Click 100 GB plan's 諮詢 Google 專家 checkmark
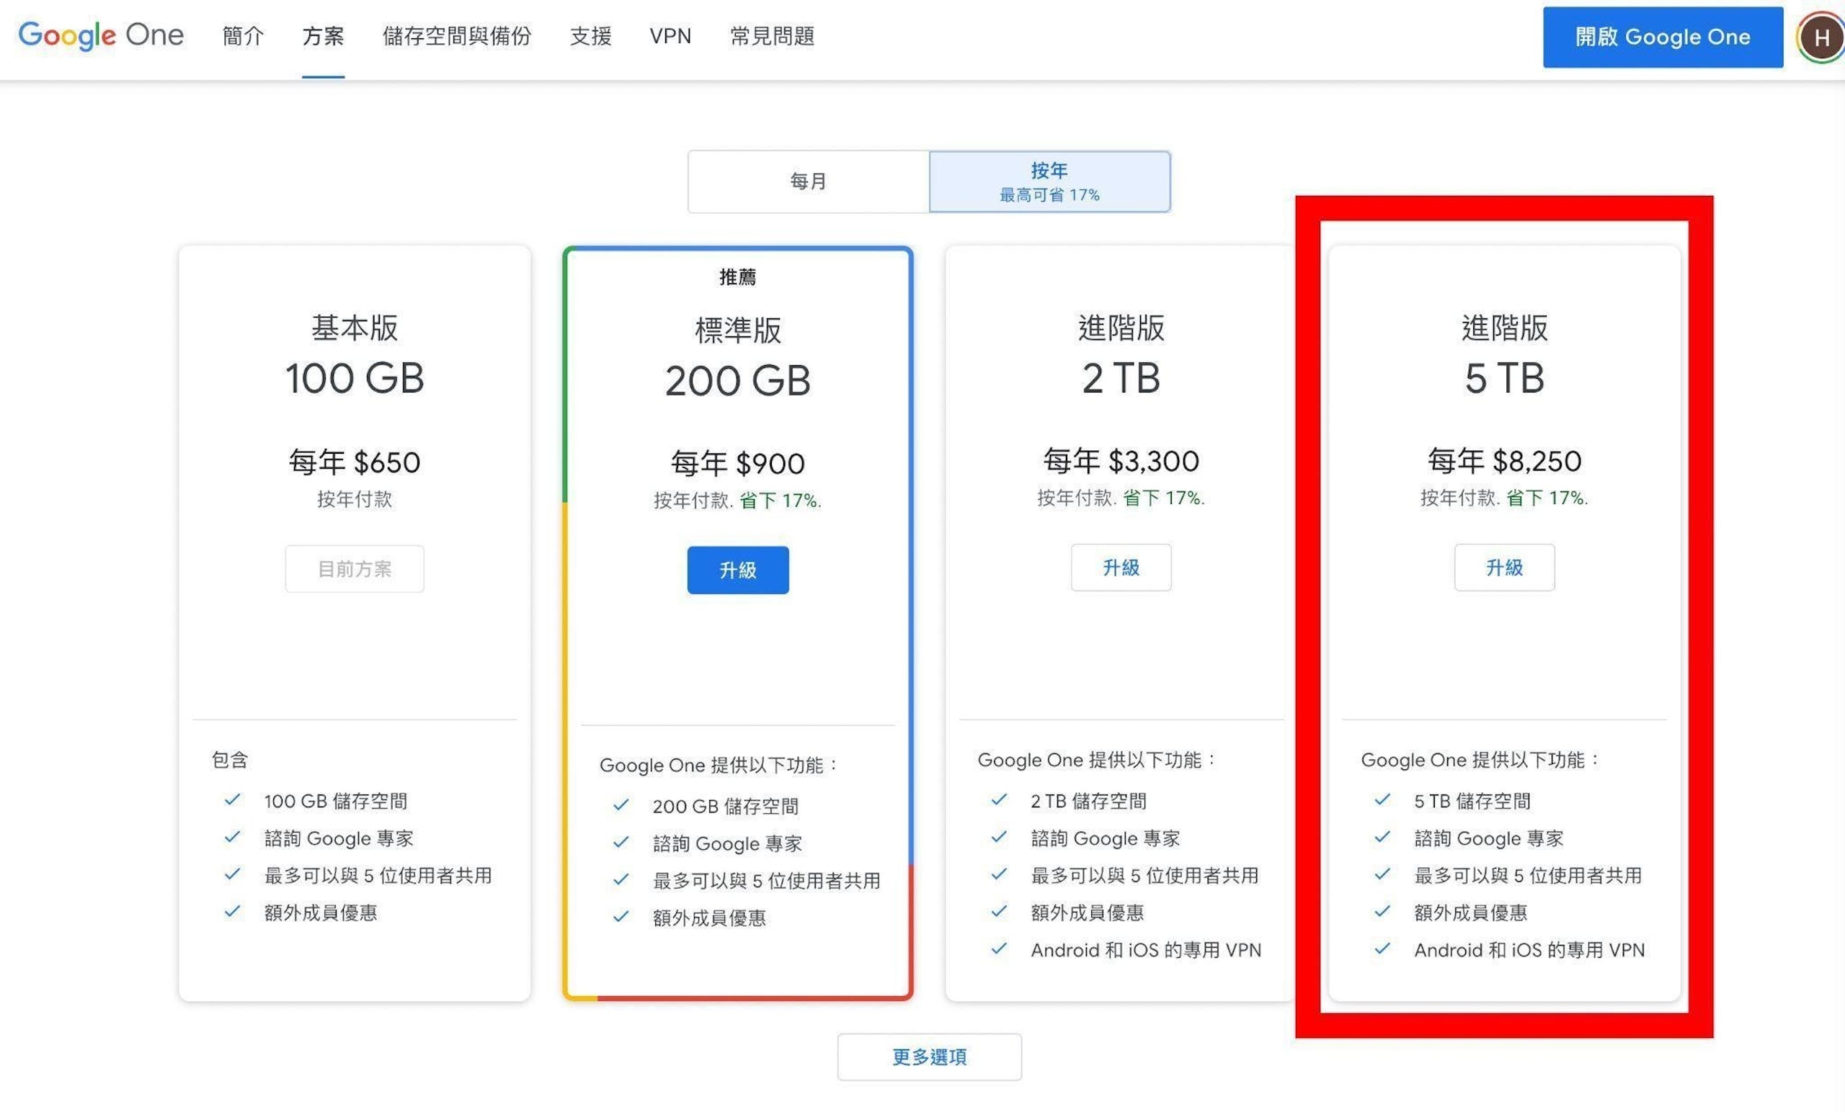This screenshot has height=1112, width=1845. pyautogui.click(x=233, y=837)
